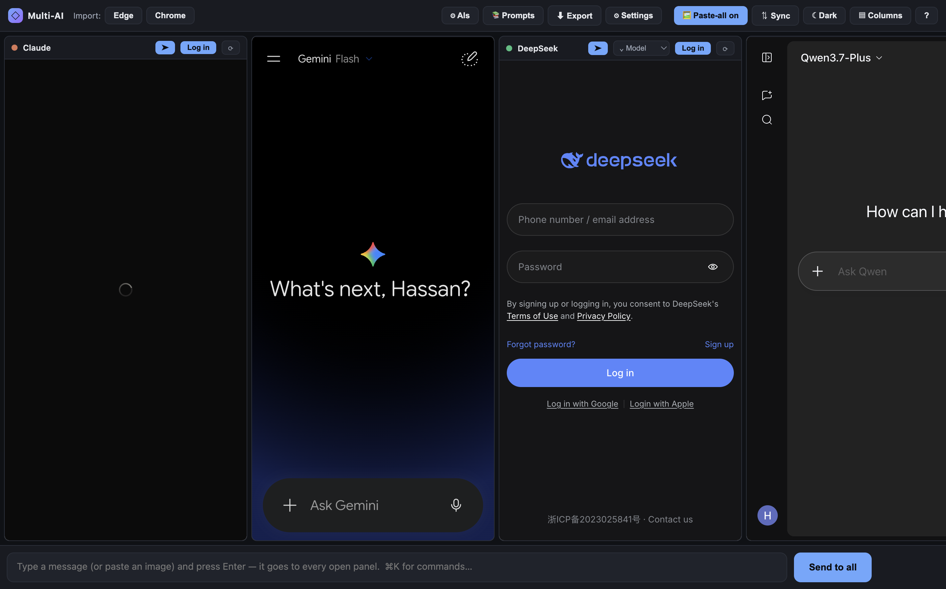The height and width of the screenshot is (589, 946).
Task: Import from Chrome
Action: click(170, 16)
